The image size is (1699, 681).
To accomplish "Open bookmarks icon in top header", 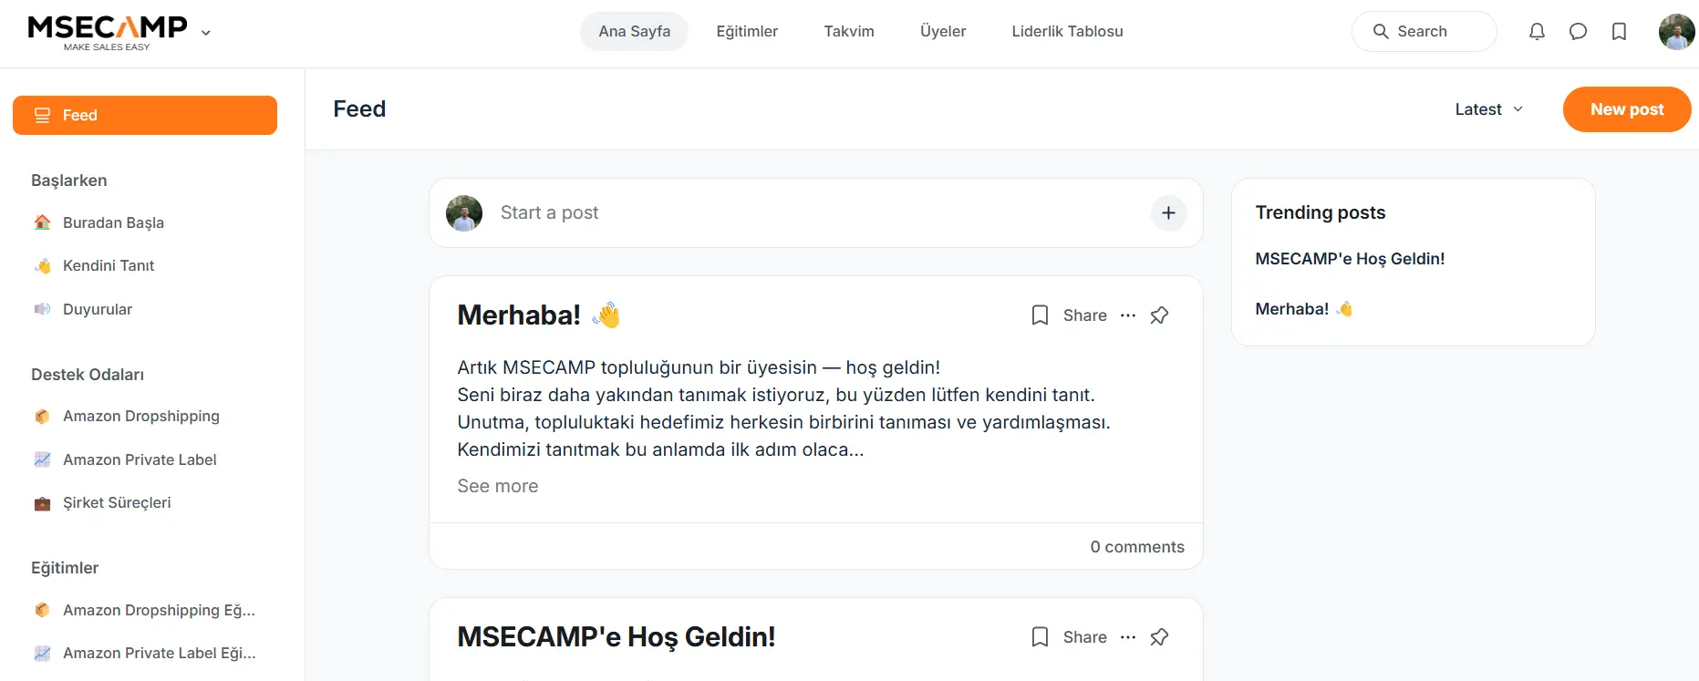I will [x=1619, y=32].
